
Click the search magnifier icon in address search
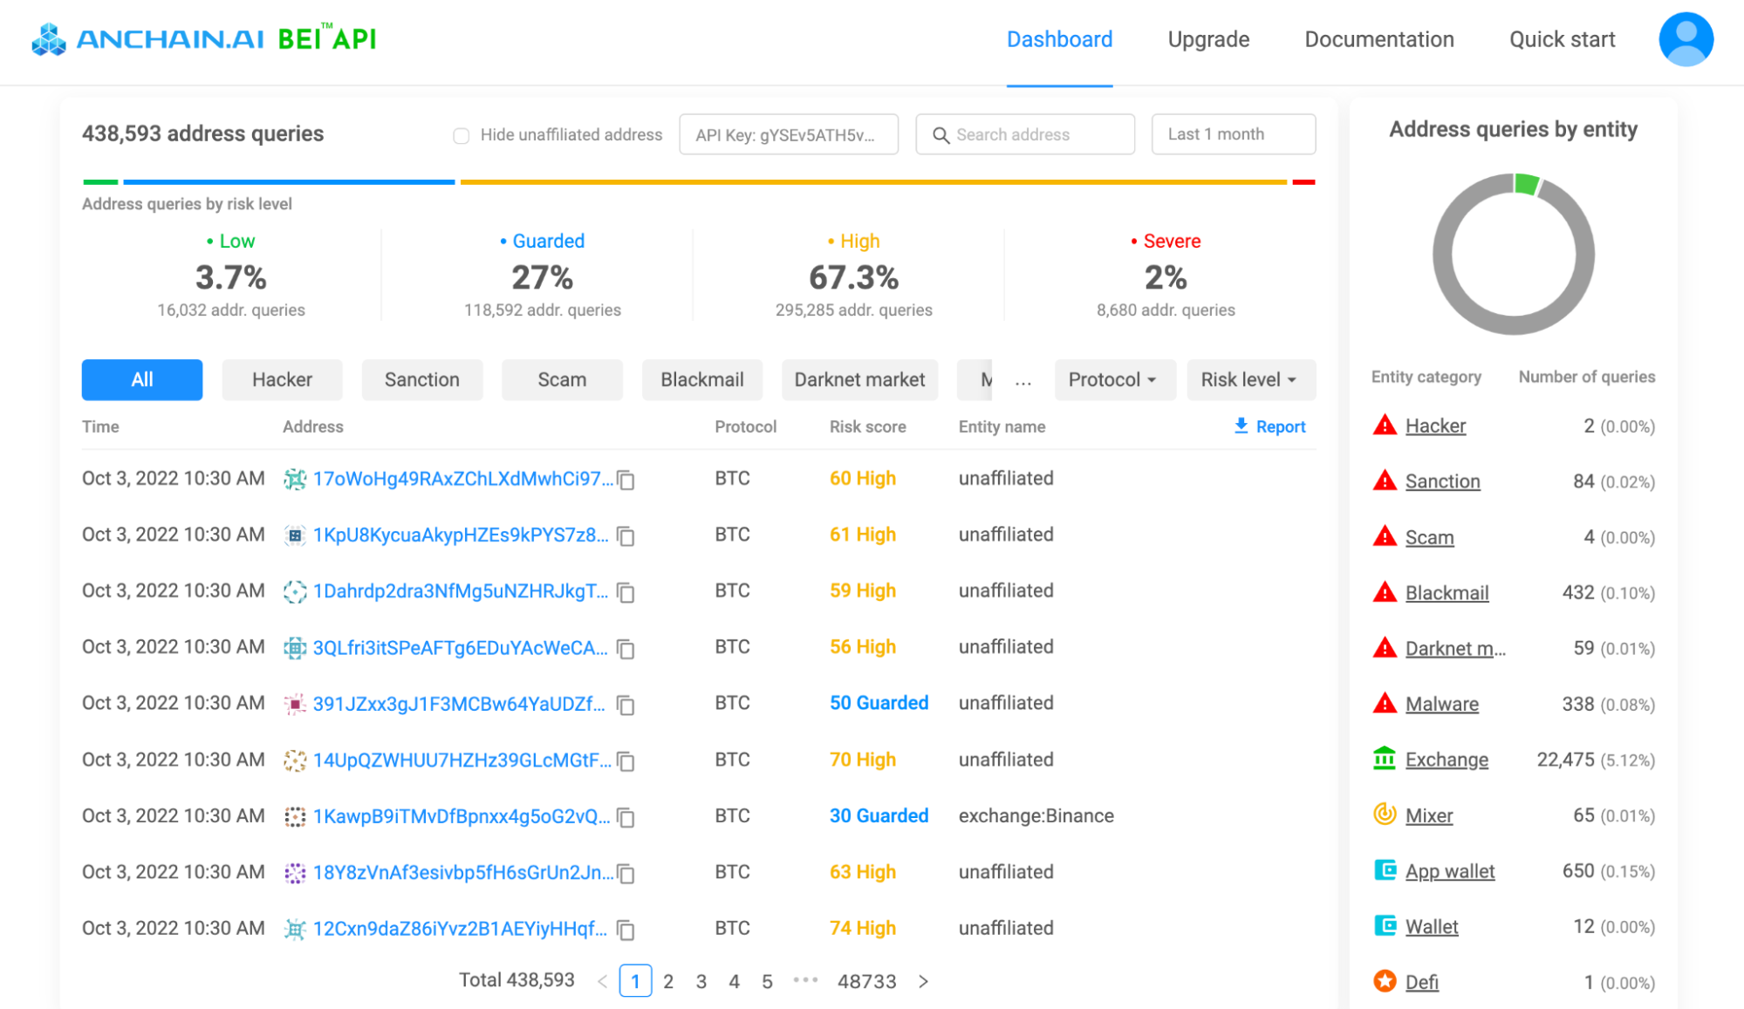tap(941, 135)
